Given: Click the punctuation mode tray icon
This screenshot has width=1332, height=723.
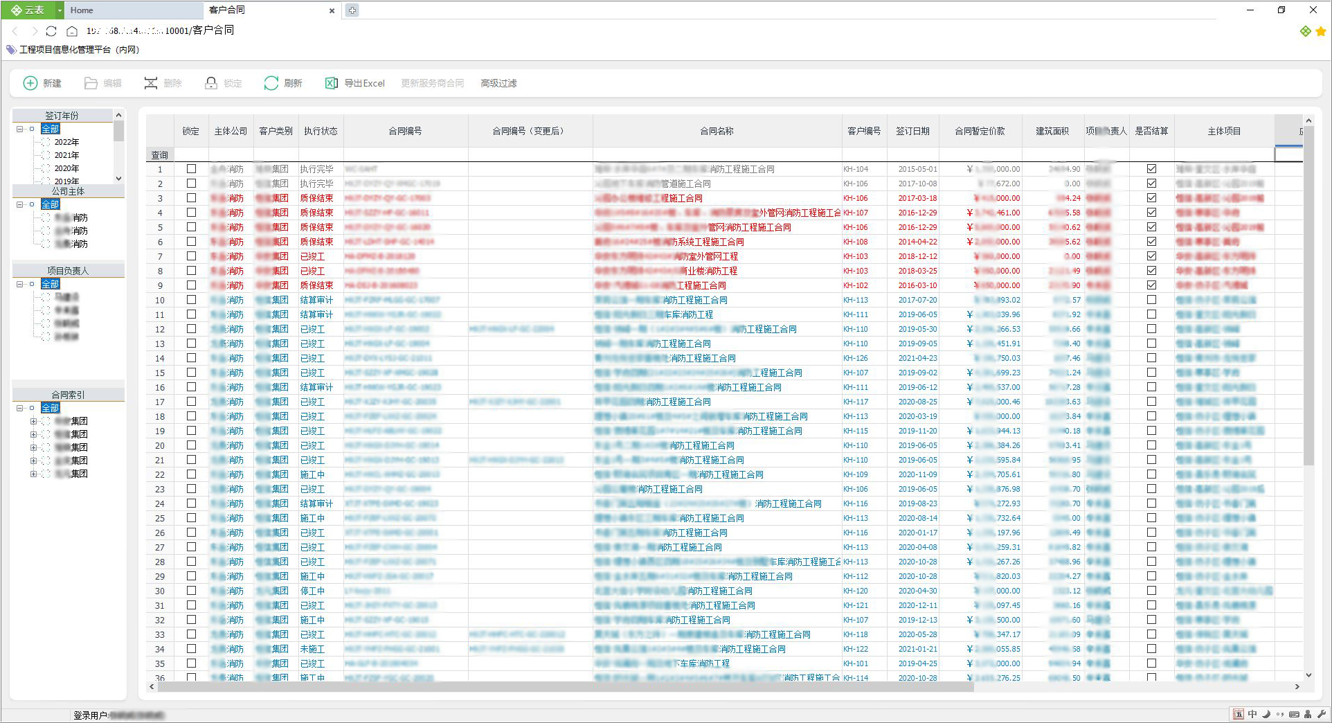Looking at the screenshot, I should [1280, 714].
